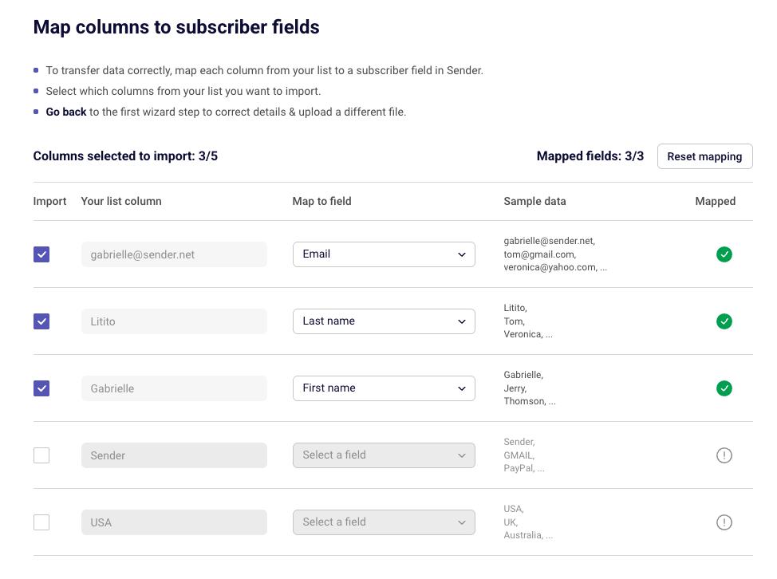This screenshot has height=579, width=777.
Task: Click the Litito column name field
Action: 175,321
